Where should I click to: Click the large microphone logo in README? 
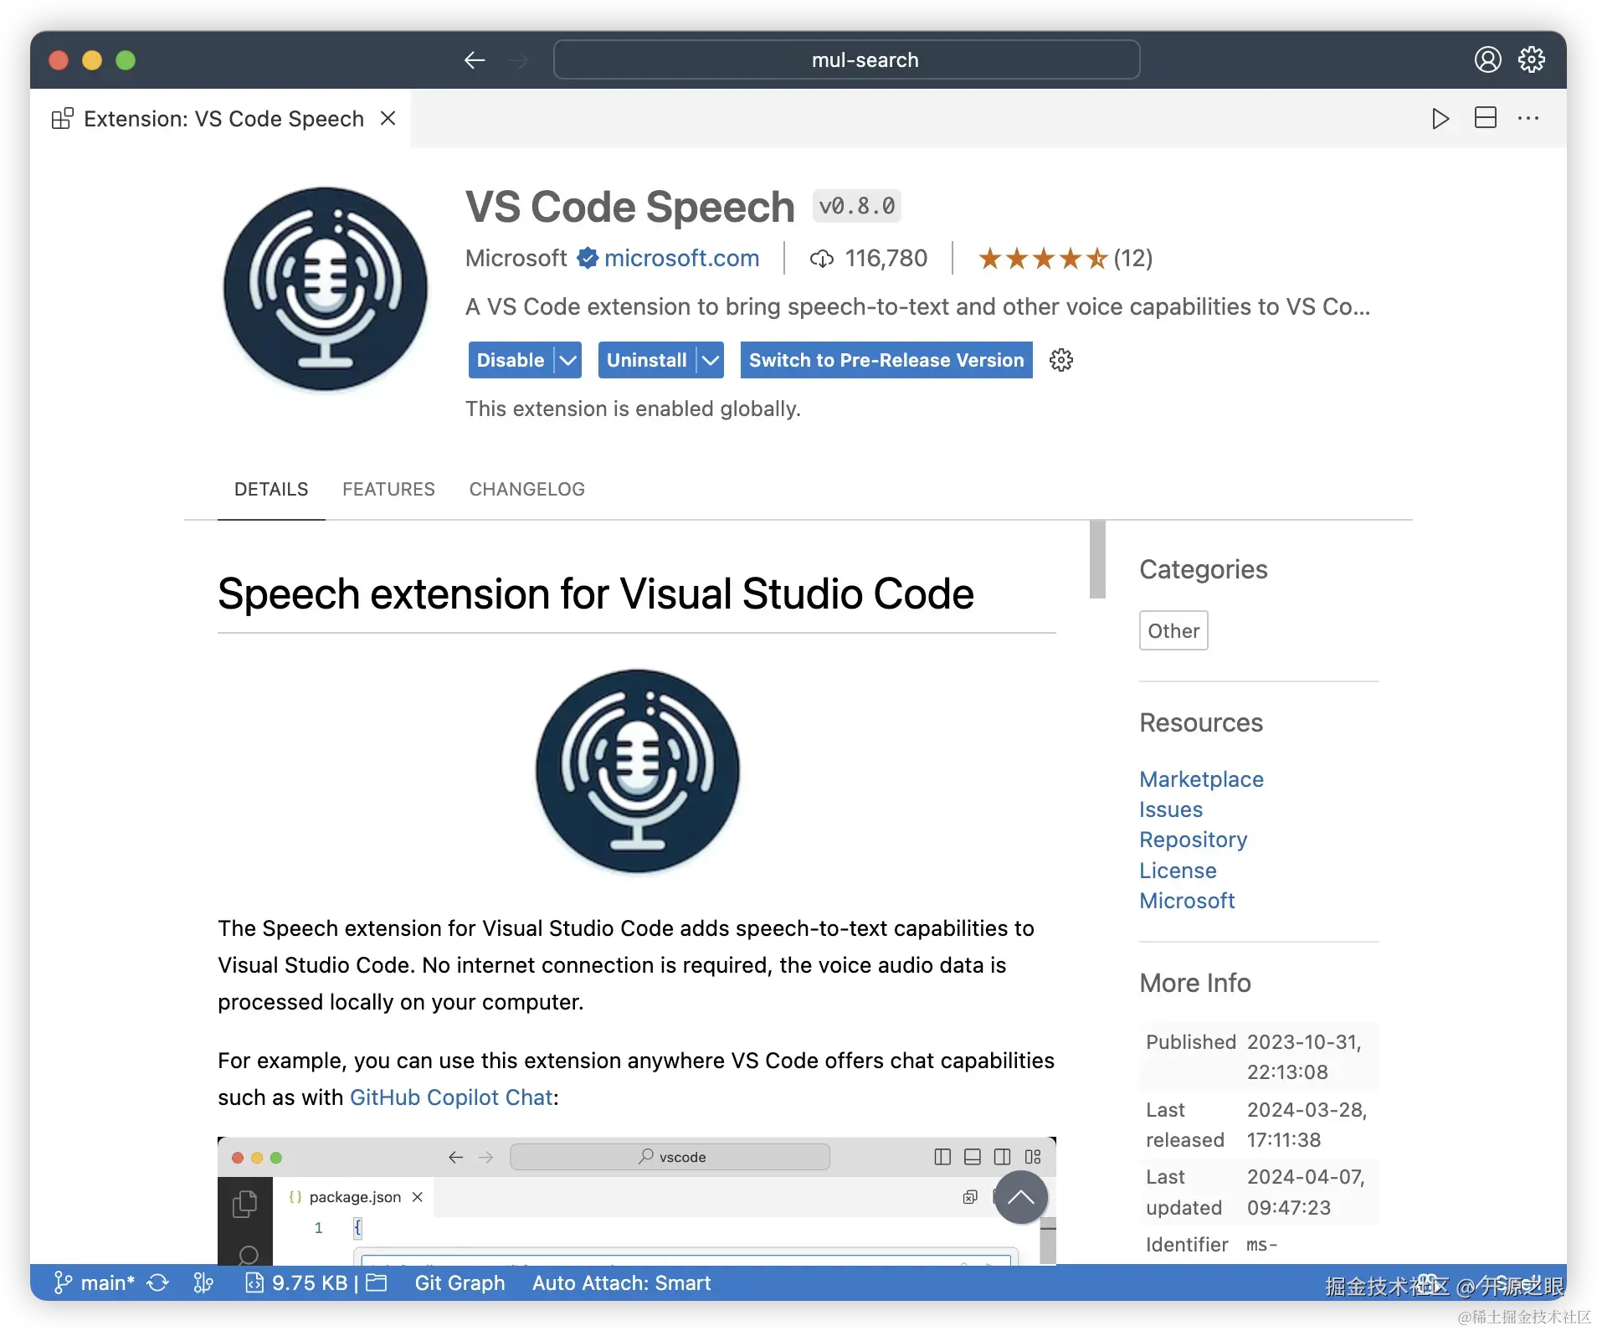(638, 772)
